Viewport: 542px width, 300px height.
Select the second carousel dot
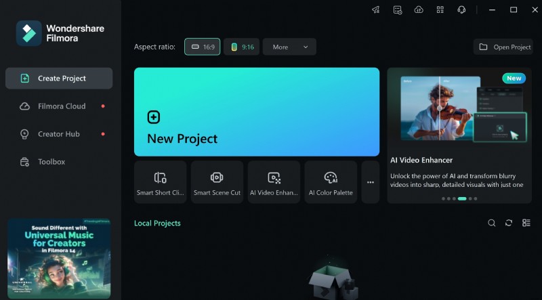click(x=449, y=198)
